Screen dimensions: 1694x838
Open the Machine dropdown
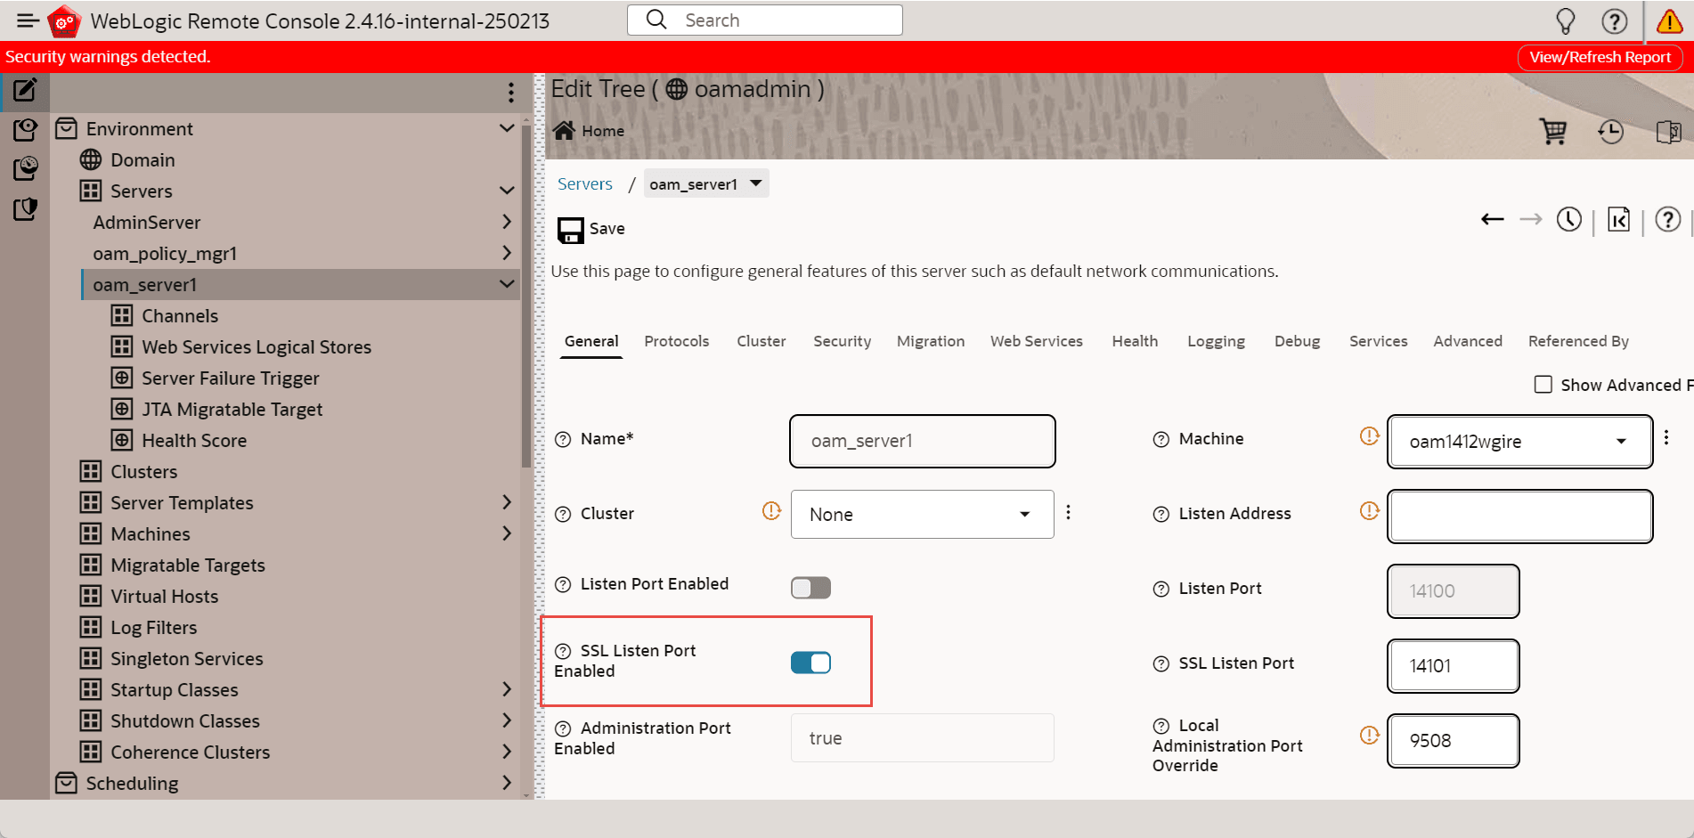click(1519, 441)
